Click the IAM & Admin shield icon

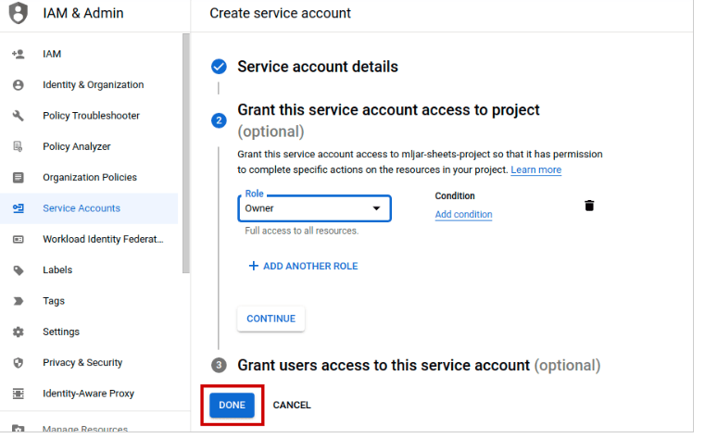click(19, 13)
